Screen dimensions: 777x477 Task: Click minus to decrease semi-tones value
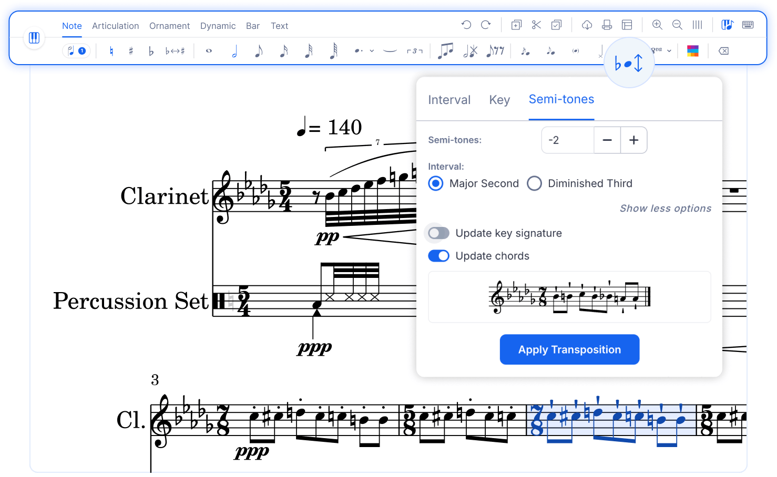[607, 140]
